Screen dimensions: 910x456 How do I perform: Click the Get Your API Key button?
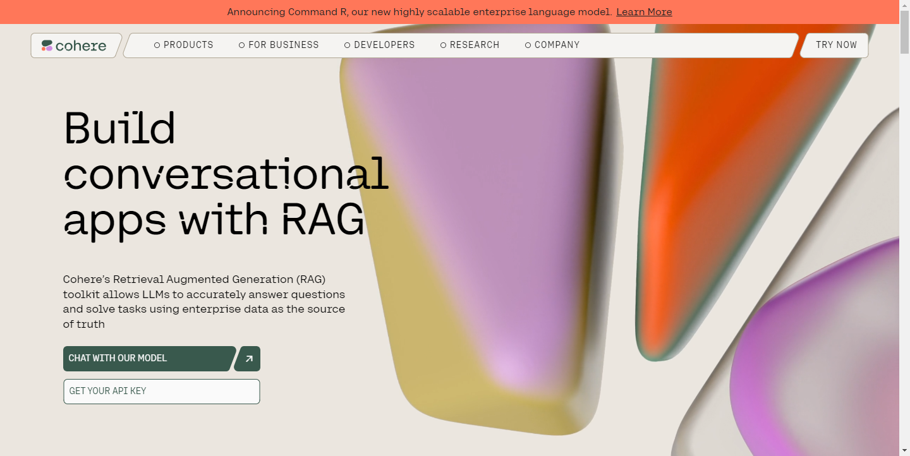tap(162, 392)
